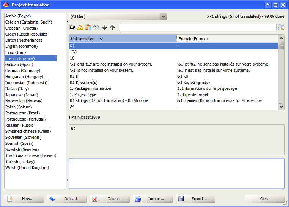This screenshot has height=207, width=289.
Task: Select Simplified chinese (China) language
Action: pyautogui.click(x=28, y=132)
